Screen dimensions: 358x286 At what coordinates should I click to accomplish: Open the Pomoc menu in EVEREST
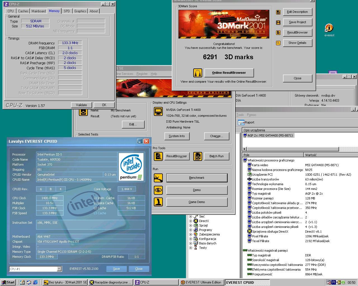[251, 115]
